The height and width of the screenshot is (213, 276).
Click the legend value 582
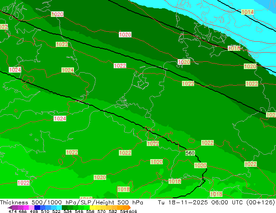(x=113, y=211)
